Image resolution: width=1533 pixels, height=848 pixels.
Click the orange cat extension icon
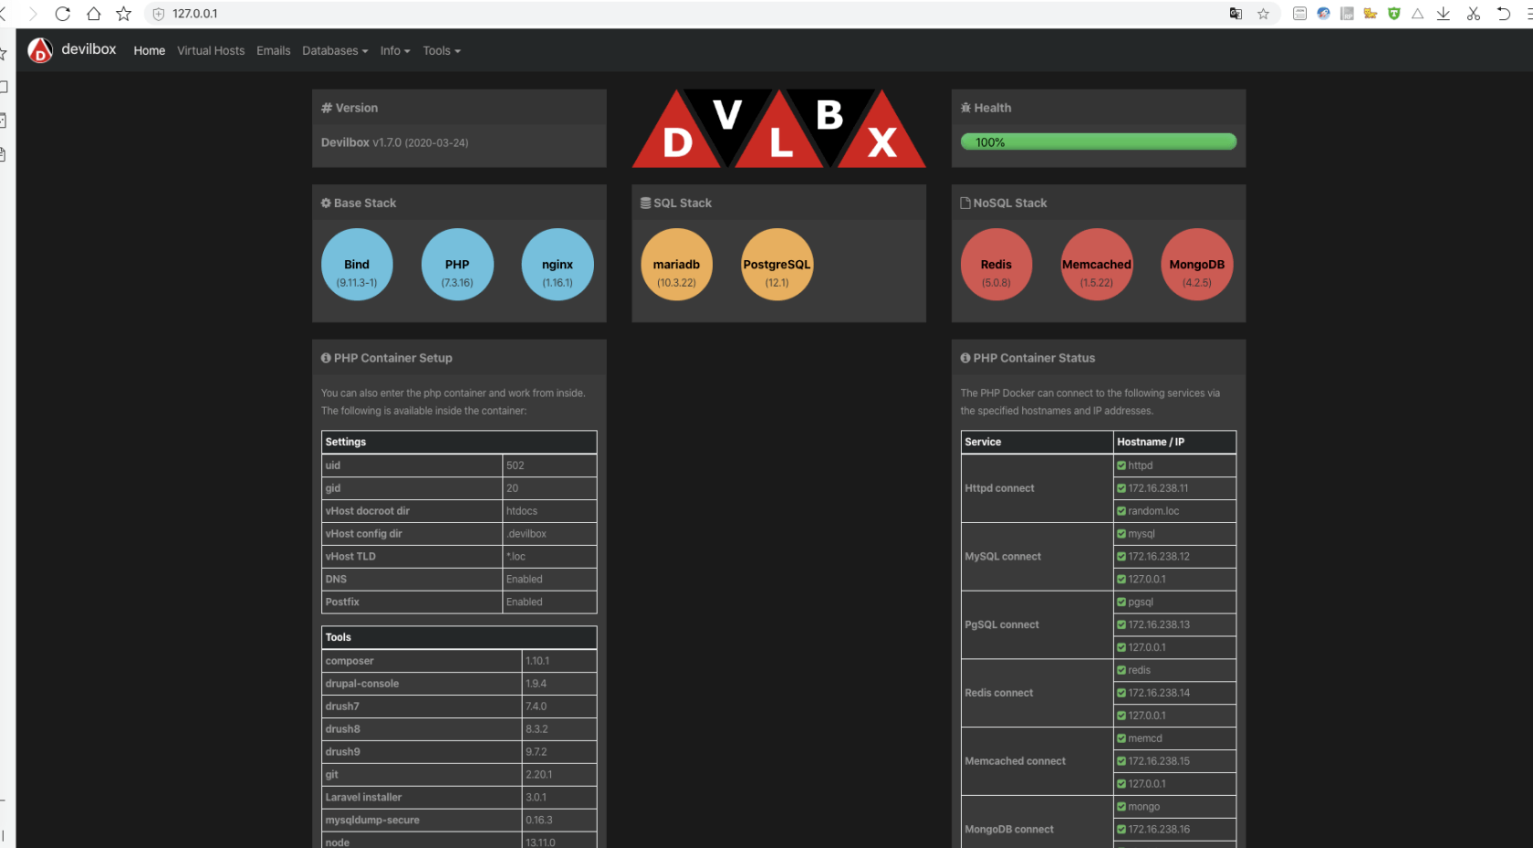[x=1371, y=14]
